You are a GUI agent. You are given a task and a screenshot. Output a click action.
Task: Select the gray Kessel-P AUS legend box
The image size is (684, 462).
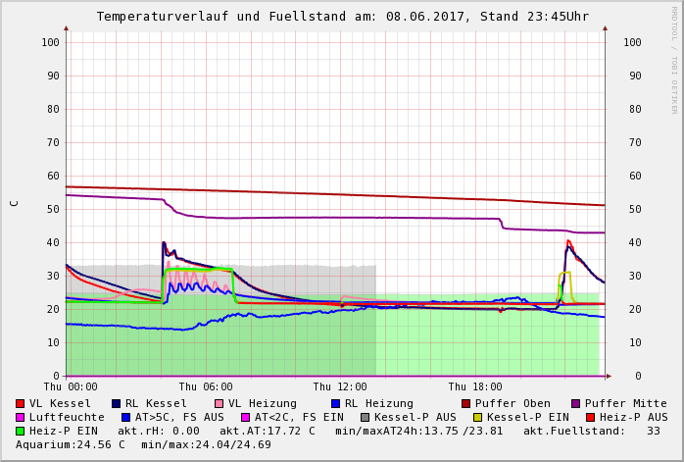pos(364,417)
